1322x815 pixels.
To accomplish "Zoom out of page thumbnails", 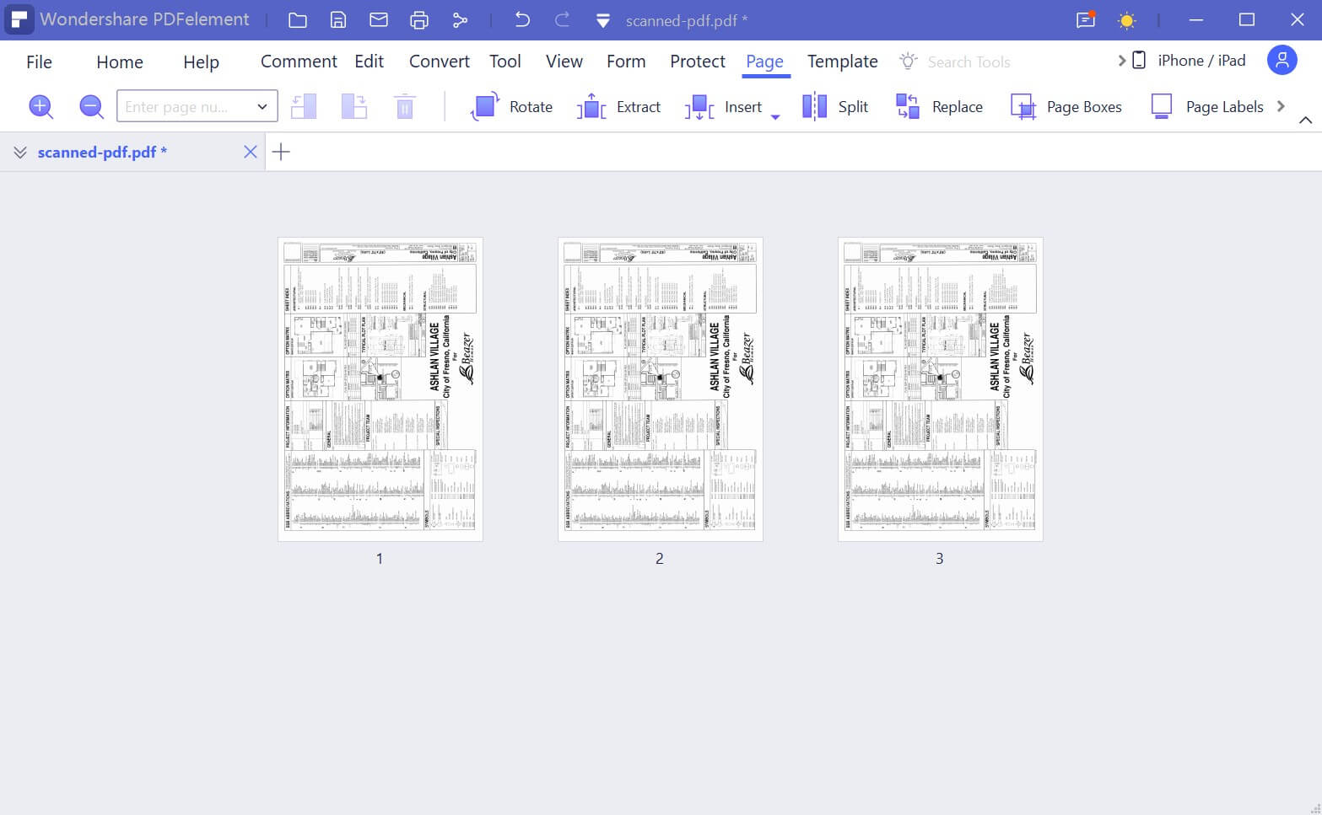I will pyautogui.click(x=91, y=106).
